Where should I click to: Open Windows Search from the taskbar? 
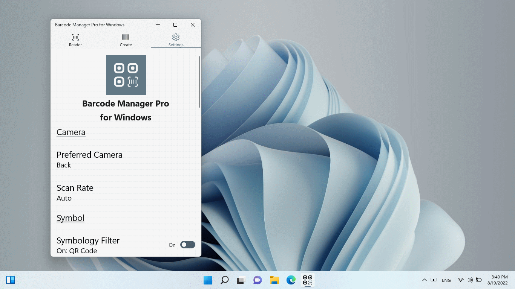coord(225,280)
